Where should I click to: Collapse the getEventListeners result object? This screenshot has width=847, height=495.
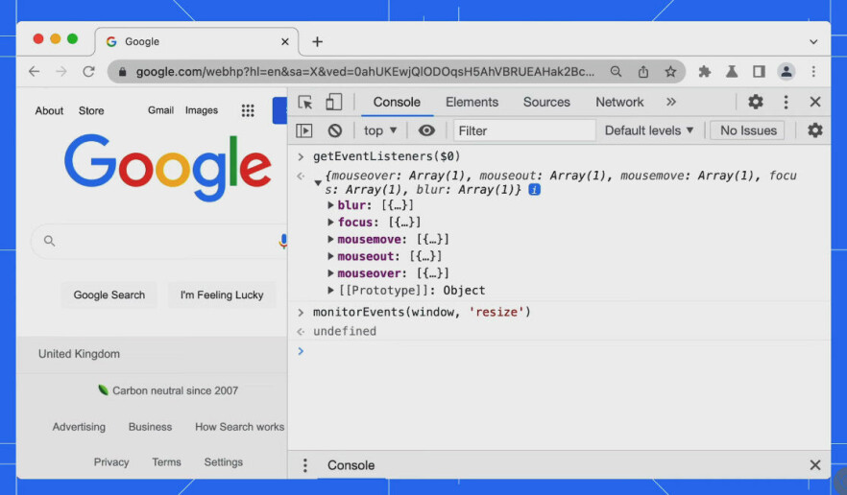pyautogui.click(x=318, y=183)
